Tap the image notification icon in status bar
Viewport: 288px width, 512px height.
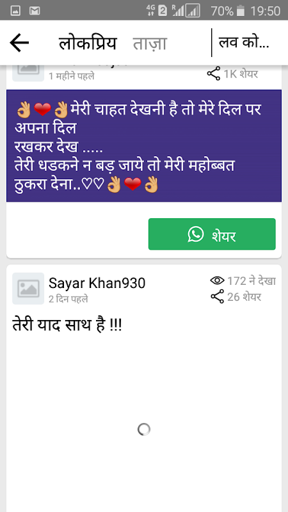pyautogui.click(x=15, y=11)
